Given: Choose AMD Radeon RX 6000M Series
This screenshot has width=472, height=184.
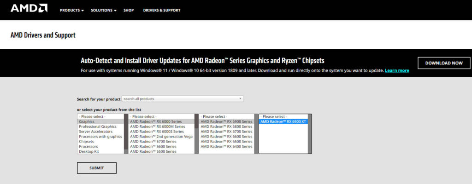Looking at the screenshot, I should (161, 126).
